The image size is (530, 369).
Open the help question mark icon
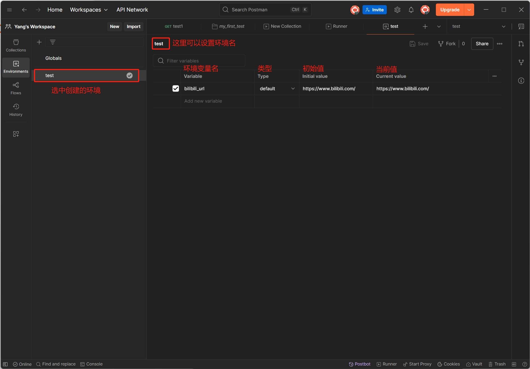(x=525, y=364)
